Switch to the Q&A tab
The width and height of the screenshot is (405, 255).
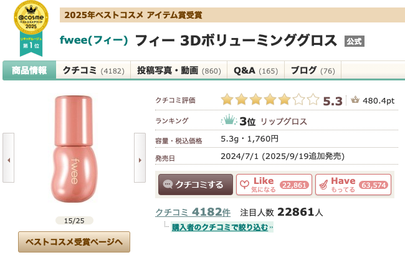[x=255, y=70]
